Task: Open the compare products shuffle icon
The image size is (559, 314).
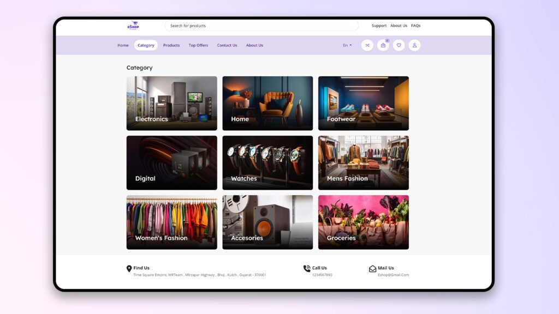Action: (367, 45)
